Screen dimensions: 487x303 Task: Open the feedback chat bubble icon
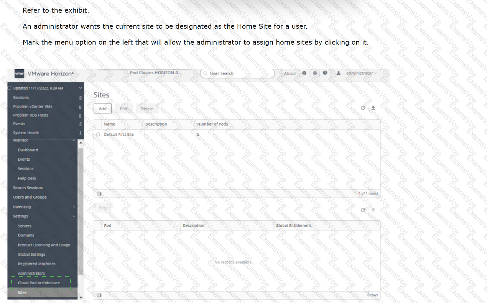[304, 73]
